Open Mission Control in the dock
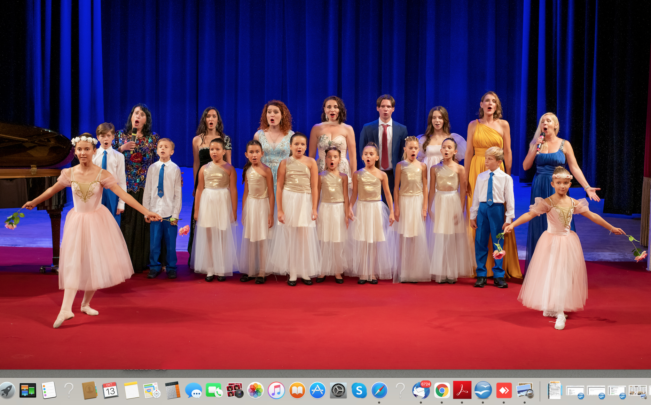The width and height of the screenshot is (651, 405). [x=28, y=390]
